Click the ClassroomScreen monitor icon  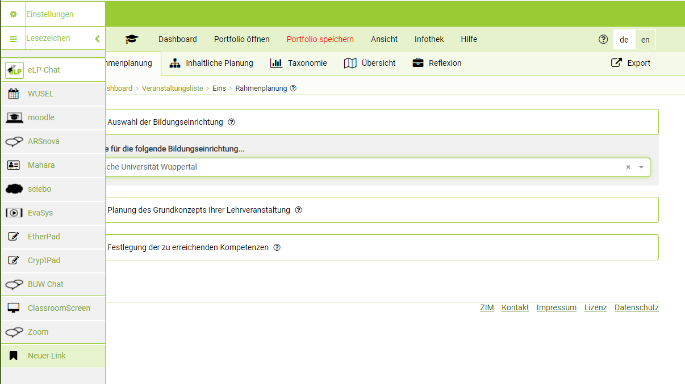pos(14,309)
